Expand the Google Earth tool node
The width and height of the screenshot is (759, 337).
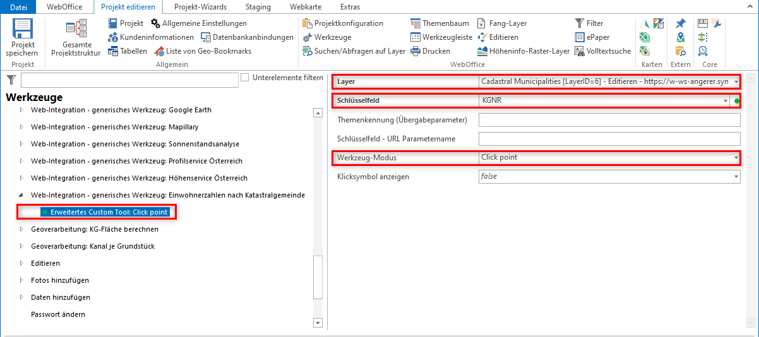[21, 110]
